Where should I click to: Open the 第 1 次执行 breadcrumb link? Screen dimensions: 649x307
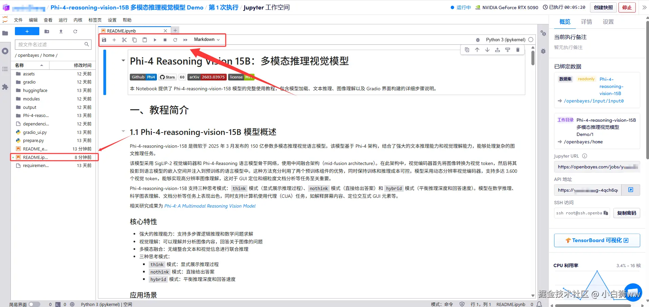(x=223, y=7)
